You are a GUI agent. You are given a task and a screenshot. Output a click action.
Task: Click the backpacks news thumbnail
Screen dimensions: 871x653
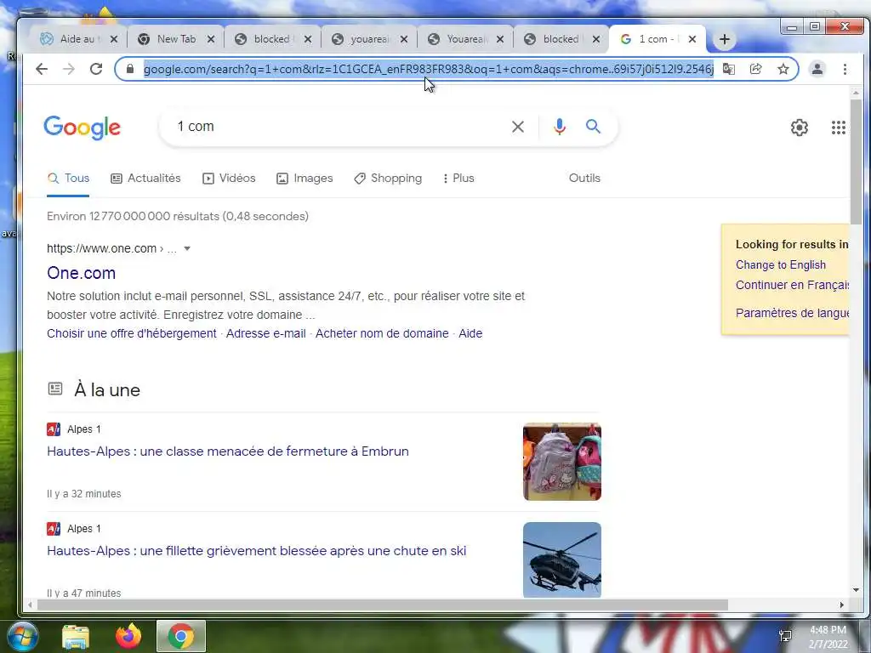(562, 462)
